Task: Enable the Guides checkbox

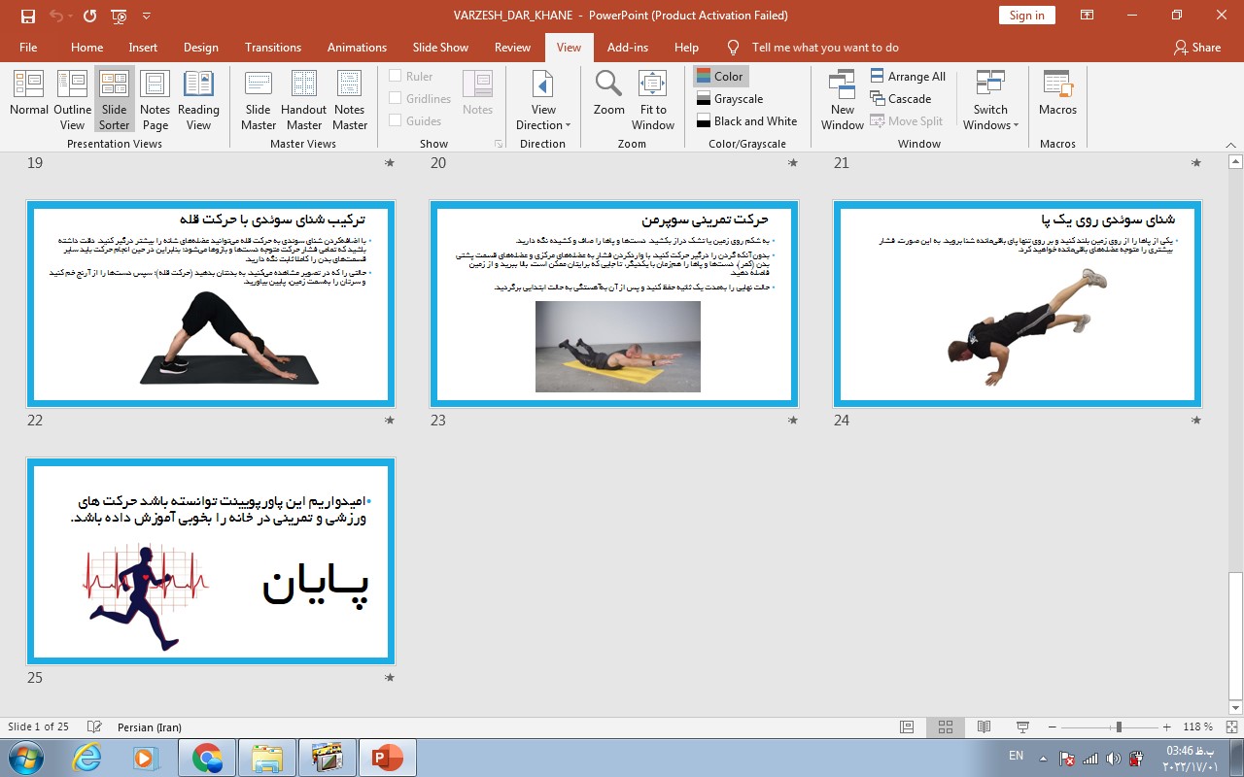Action: pos(396,120)
